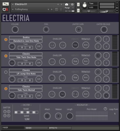Click the Rel envelope knob on Tele: Twin Muted layer

62,94
